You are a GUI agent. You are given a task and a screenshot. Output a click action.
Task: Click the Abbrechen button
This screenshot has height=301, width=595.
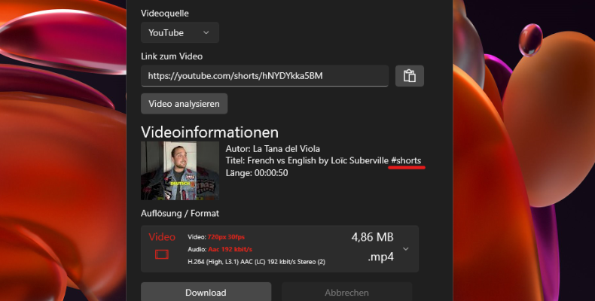(346, 292)
